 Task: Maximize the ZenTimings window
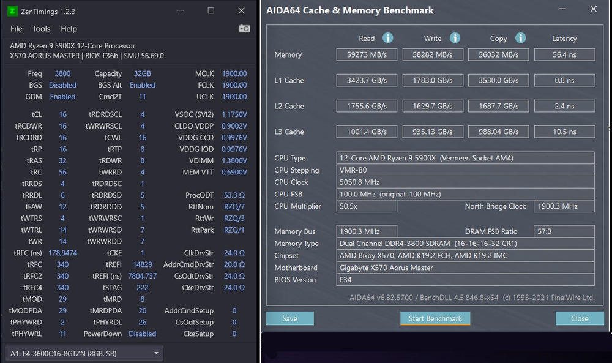pos(211,11)
